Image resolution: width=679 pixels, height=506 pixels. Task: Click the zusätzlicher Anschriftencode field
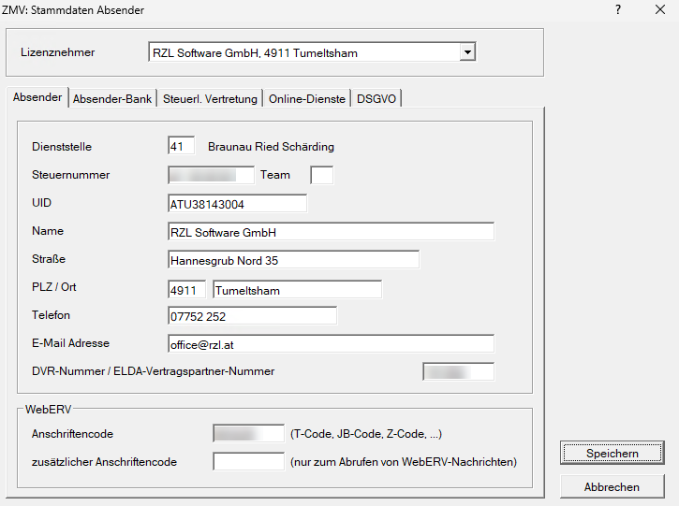point(248,461)
